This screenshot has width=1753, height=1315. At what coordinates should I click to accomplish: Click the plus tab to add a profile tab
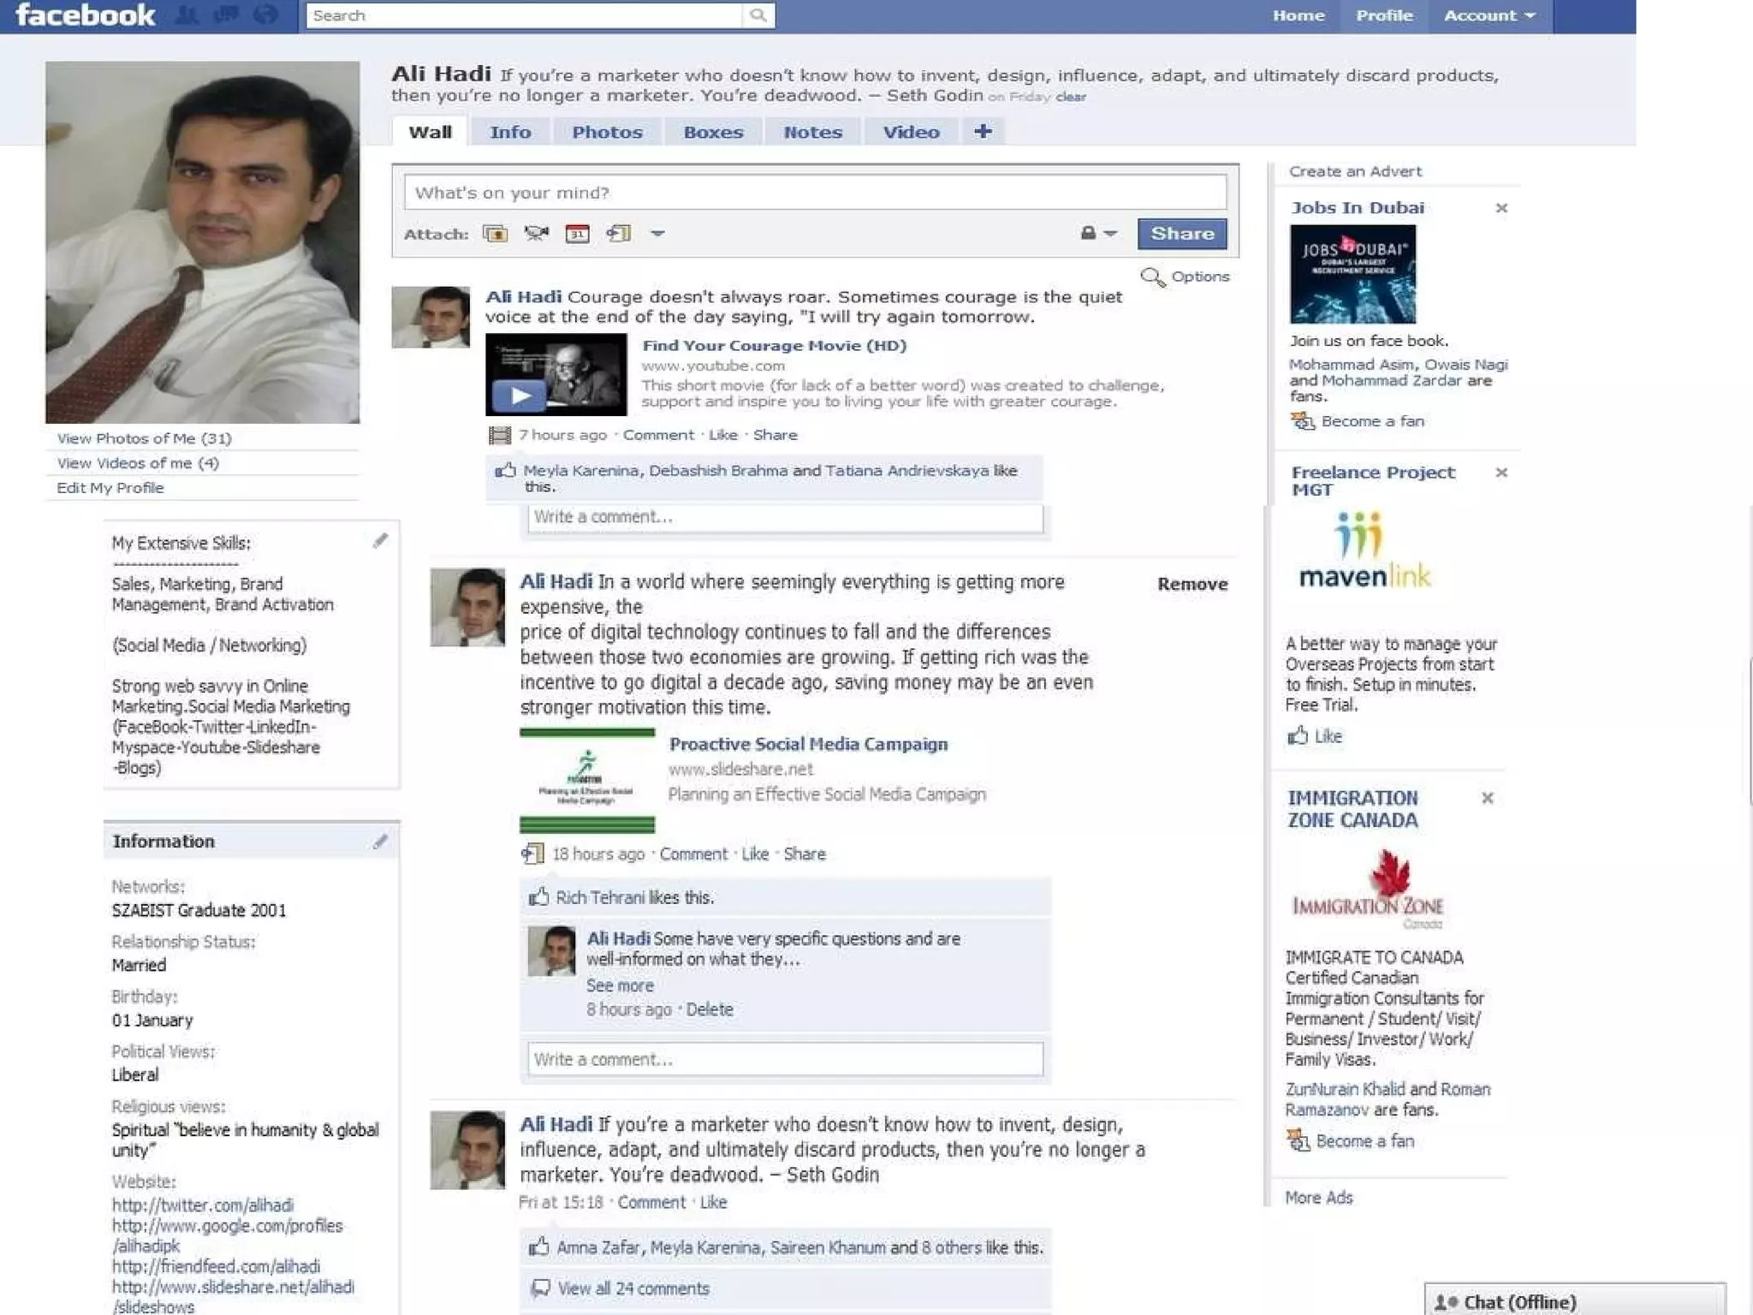coord(983,131)
